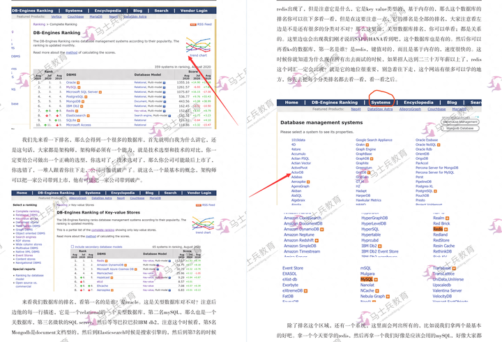Click the plus icon beside GraphDB

tap(372, 158)
